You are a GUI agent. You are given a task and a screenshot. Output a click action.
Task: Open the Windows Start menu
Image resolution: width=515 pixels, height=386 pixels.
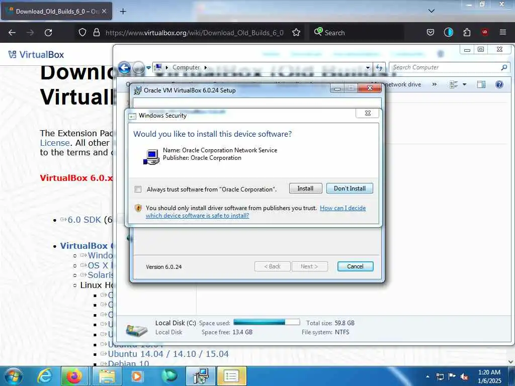[14, 376]
